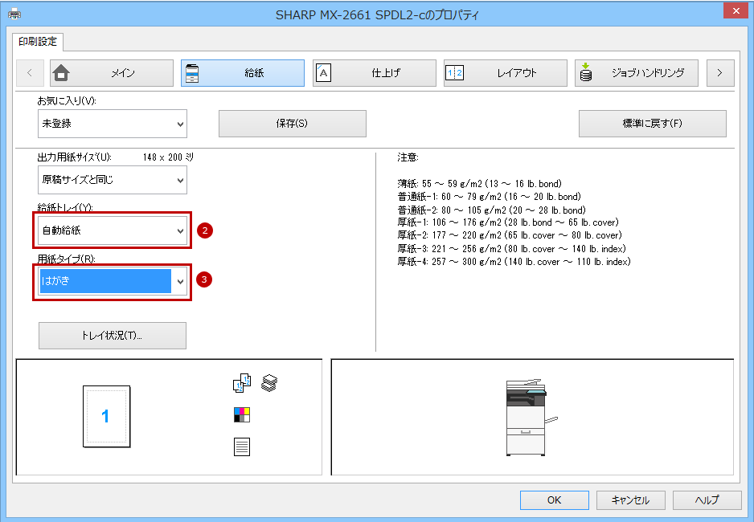Screen dimensions: 754x522
Task: Click the 注意: heading
Action: [408, 157]
